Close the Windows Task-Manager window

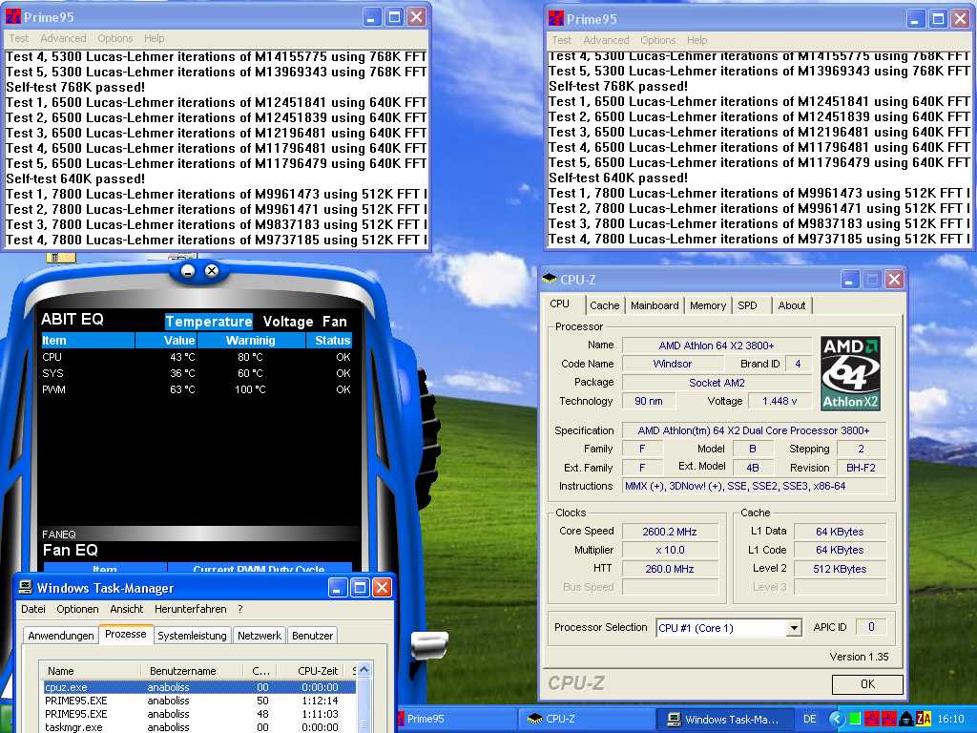click(x=382, y=587)
